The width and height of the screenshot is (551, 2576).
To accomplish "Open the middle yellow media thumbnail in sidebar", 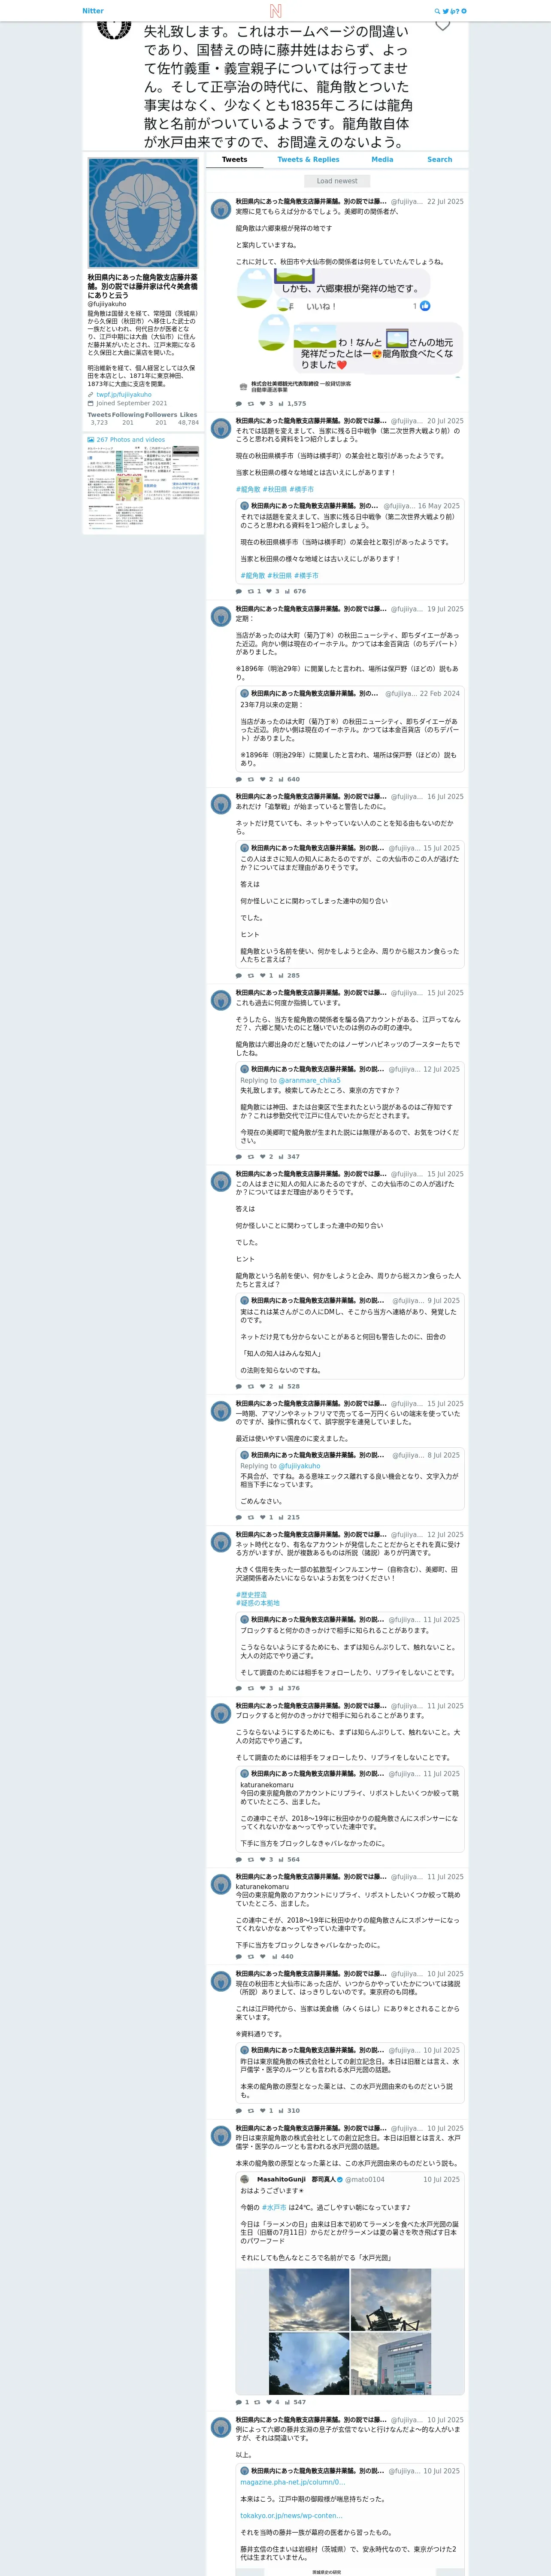I will coord(129,488).
